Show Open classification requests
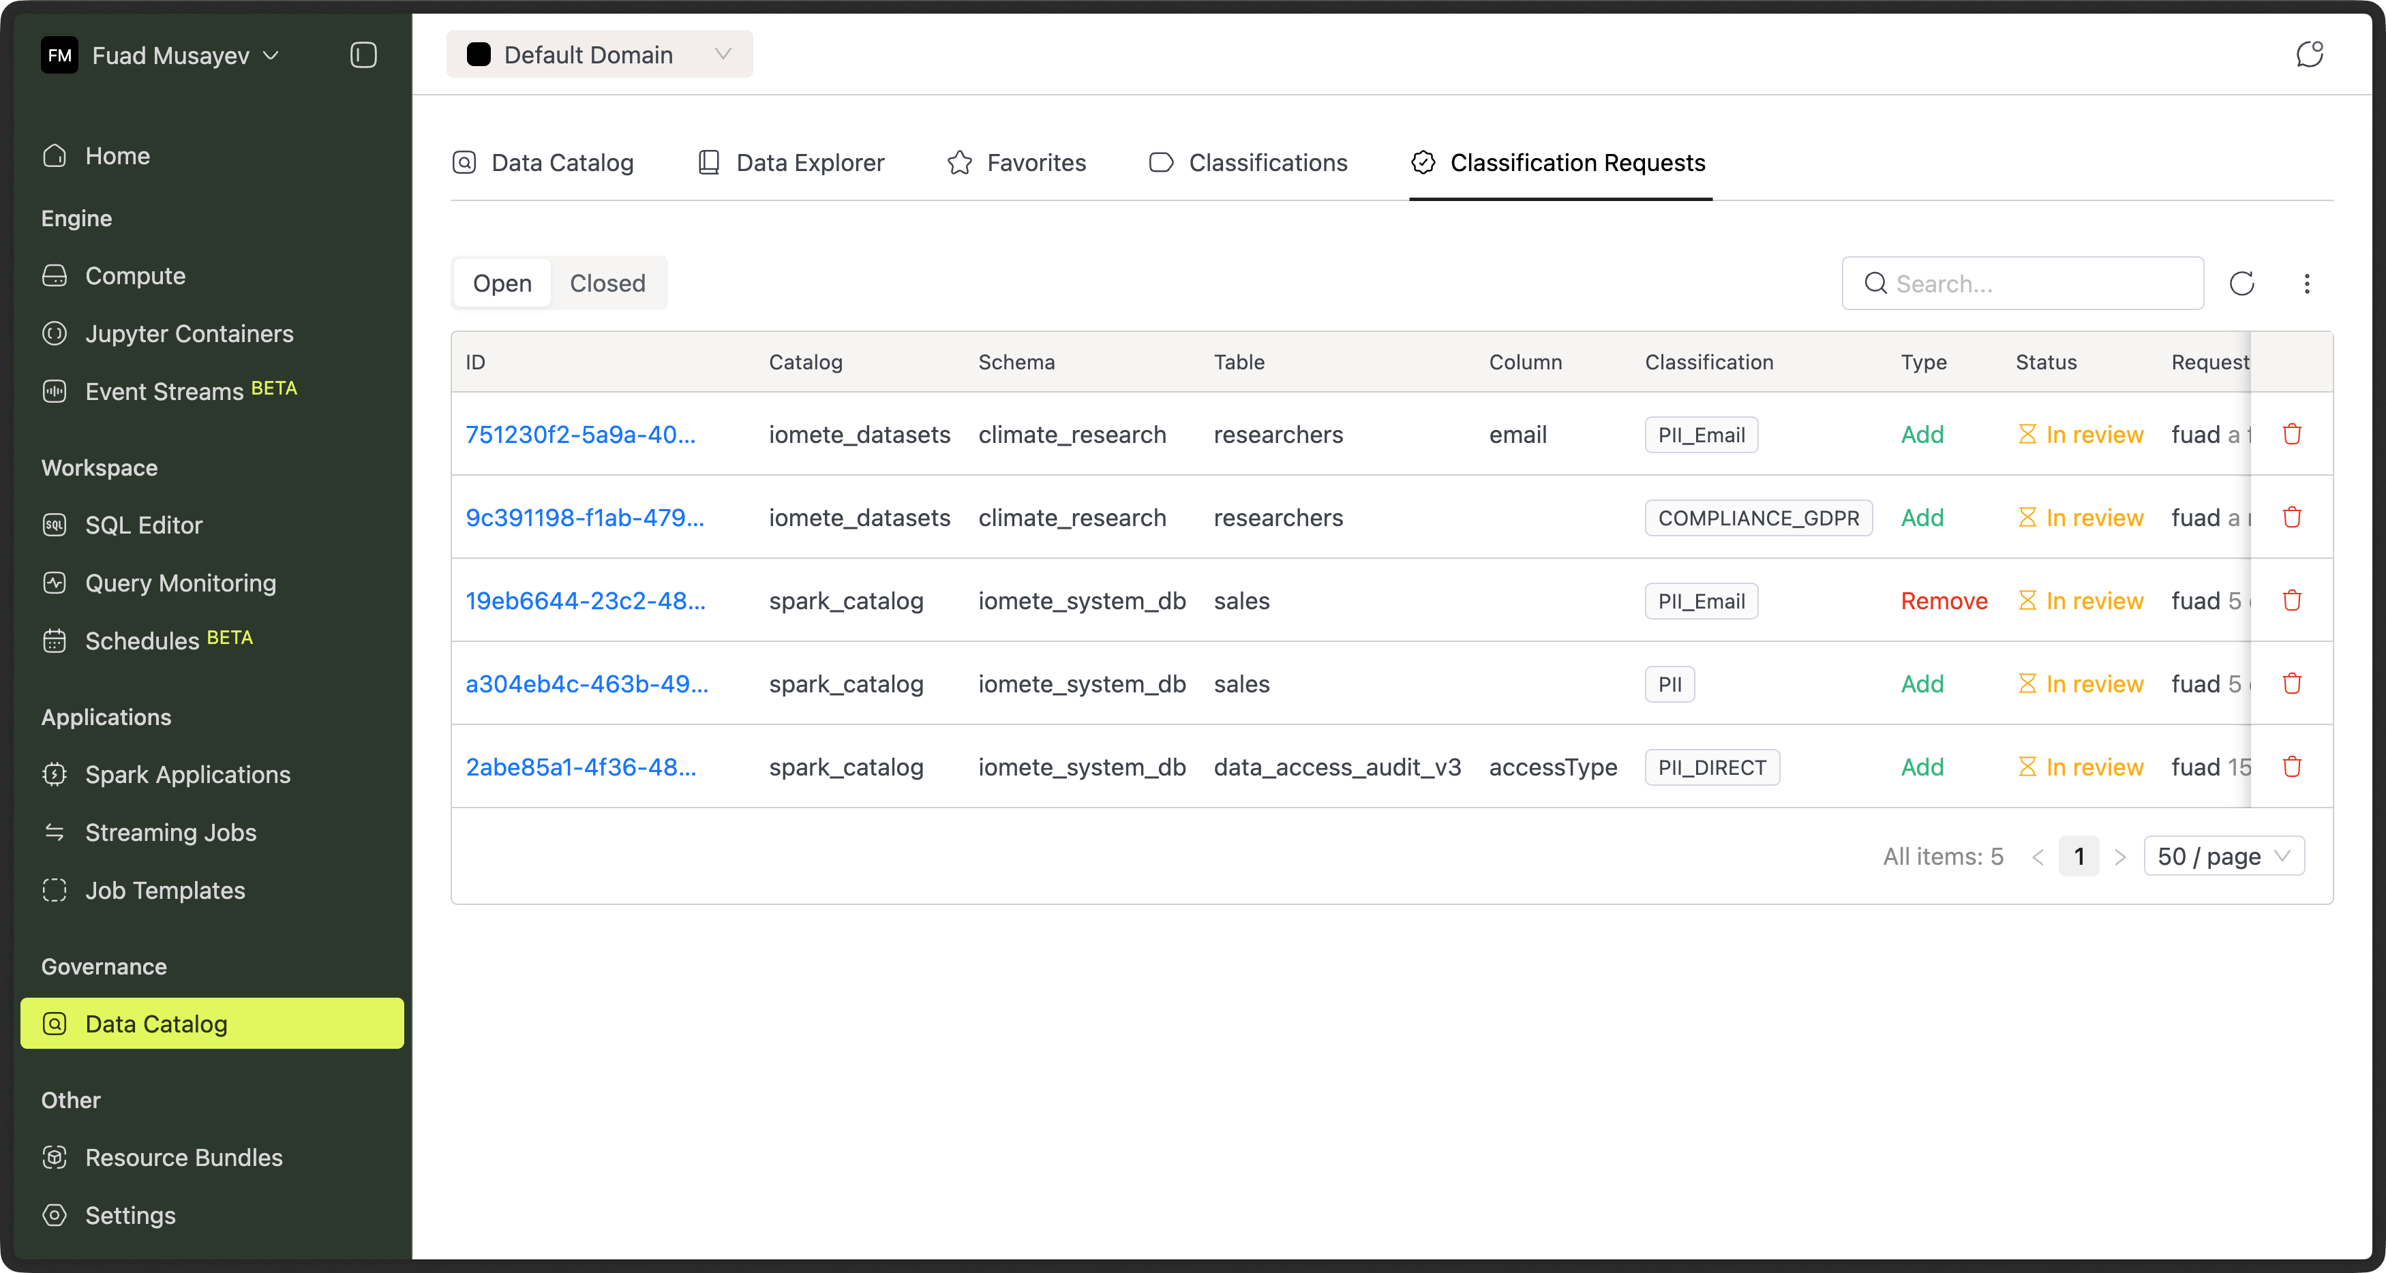The height and width of the screenshot is (1273, 2386). (502, 283)
